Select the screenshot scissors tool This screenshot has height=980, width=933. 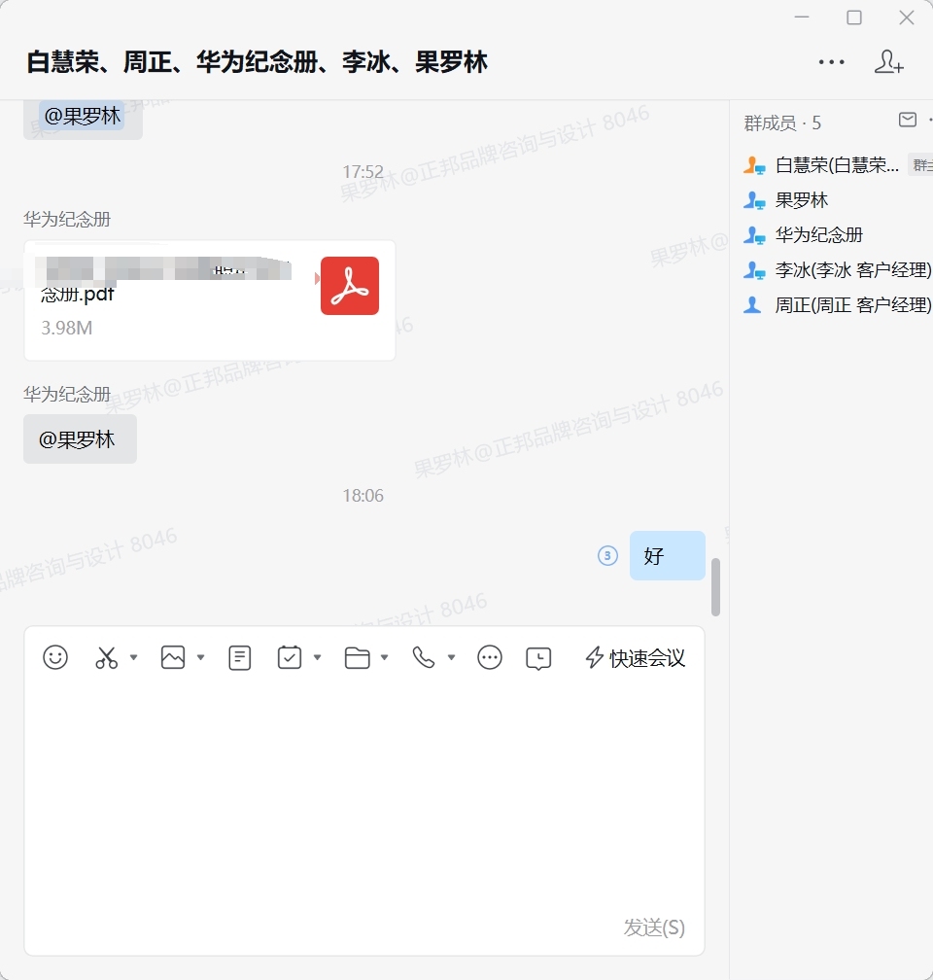point(106,657)
